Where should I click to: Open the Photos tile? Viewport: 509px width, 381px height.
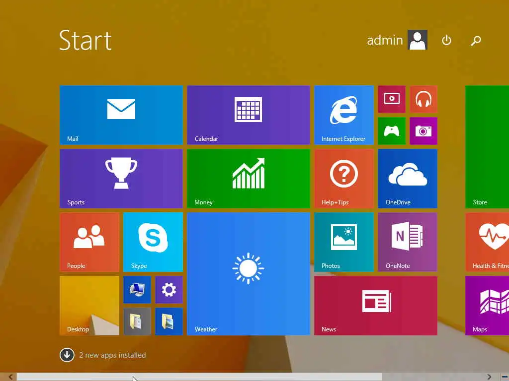(344, 242)
